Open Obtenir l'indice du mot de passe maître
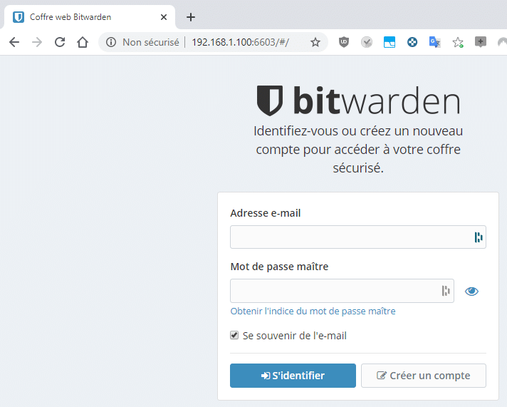 (313, 311)
